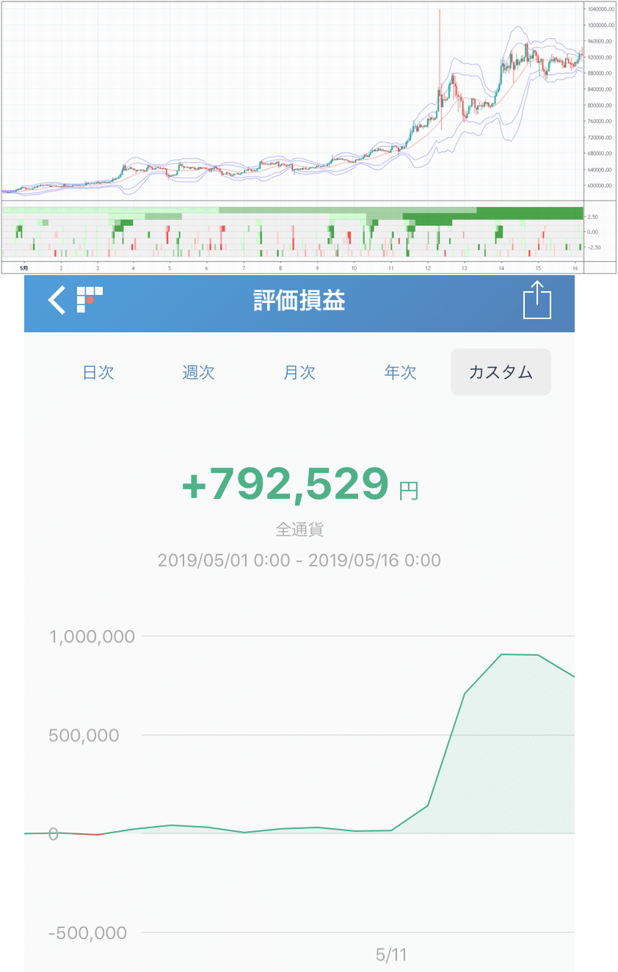
Task: Click the 0 axis label
Action: pos(53,834)
